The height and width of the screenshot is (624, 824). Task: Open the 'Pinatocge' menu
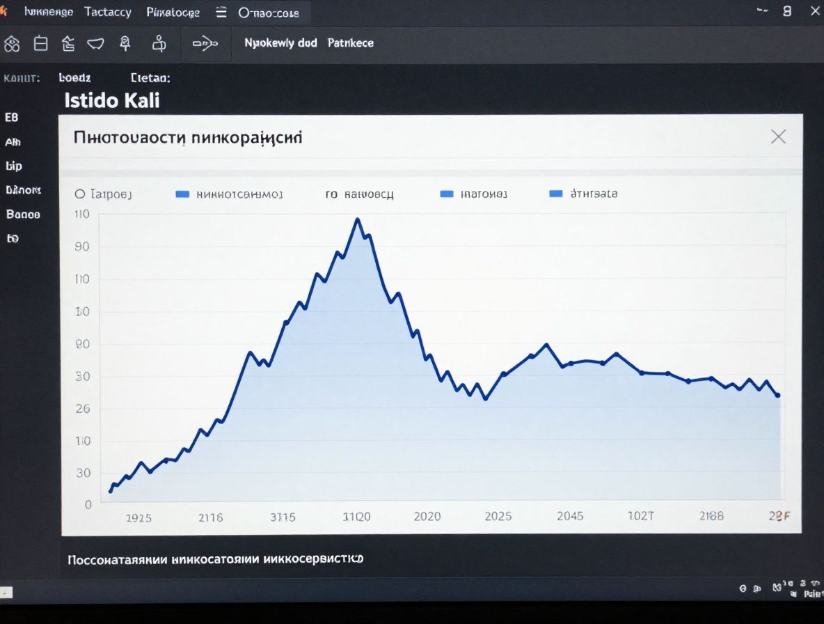(173, 13)
